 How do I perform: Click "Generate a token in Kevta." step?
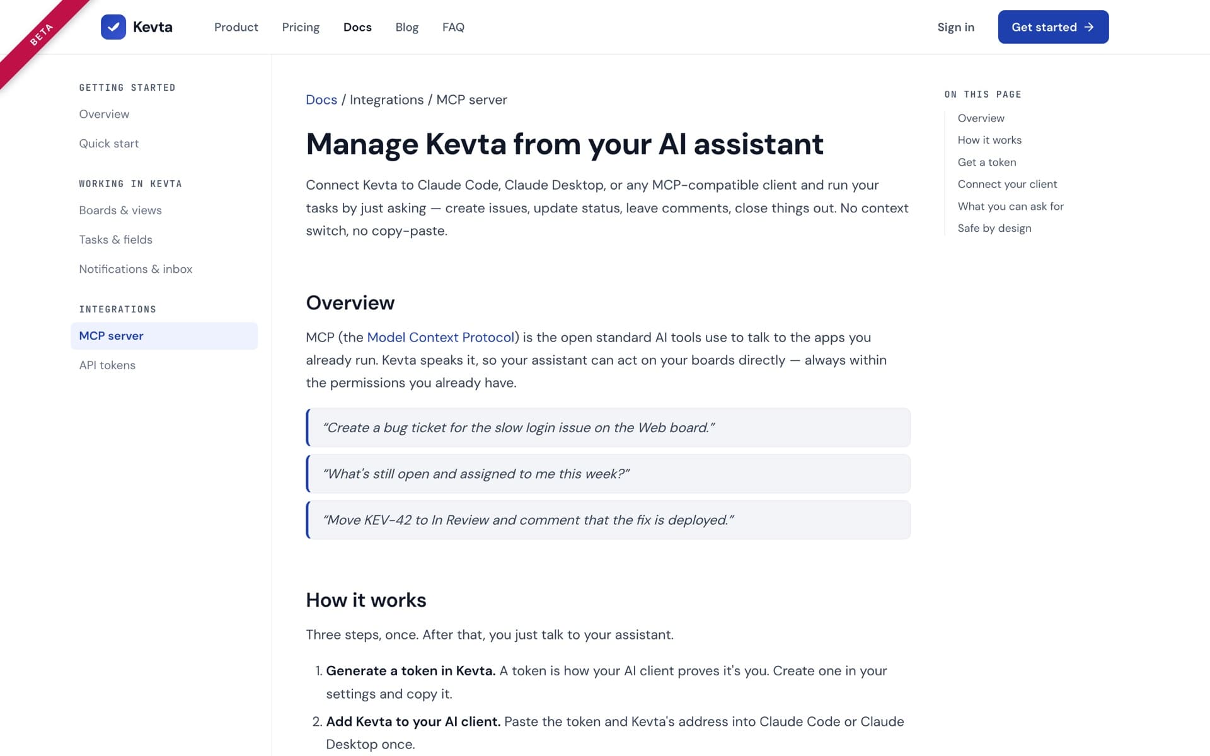point(411,671)
